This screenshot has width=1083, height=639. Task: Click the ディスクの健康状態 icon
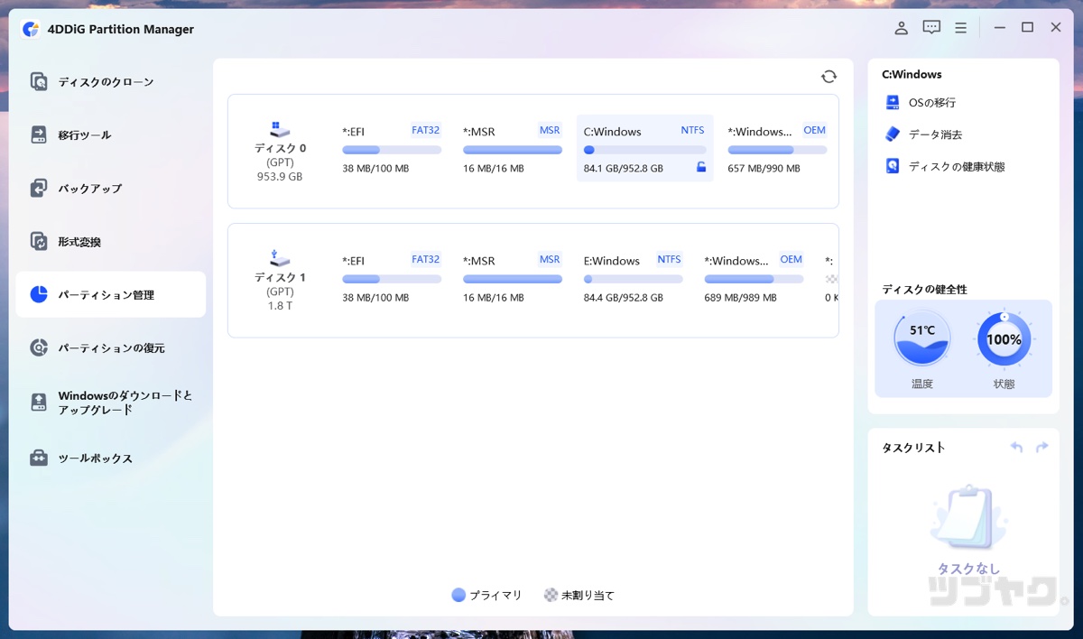(x=893, y=166)
